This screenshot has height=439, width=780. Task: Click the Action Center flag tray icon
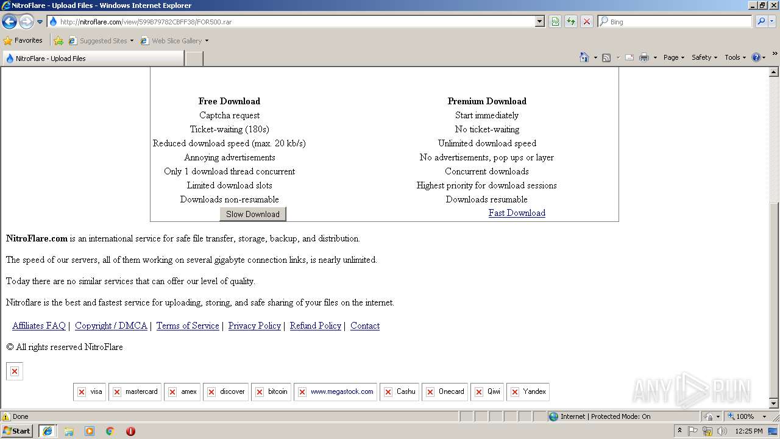point(693,431)
